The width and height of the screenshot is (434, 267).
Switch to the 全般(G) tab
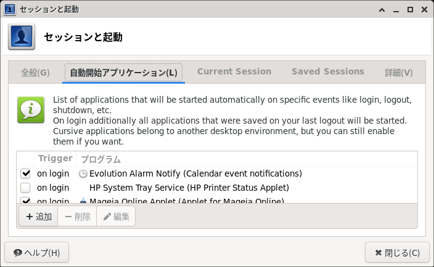(x=35, y=73)
